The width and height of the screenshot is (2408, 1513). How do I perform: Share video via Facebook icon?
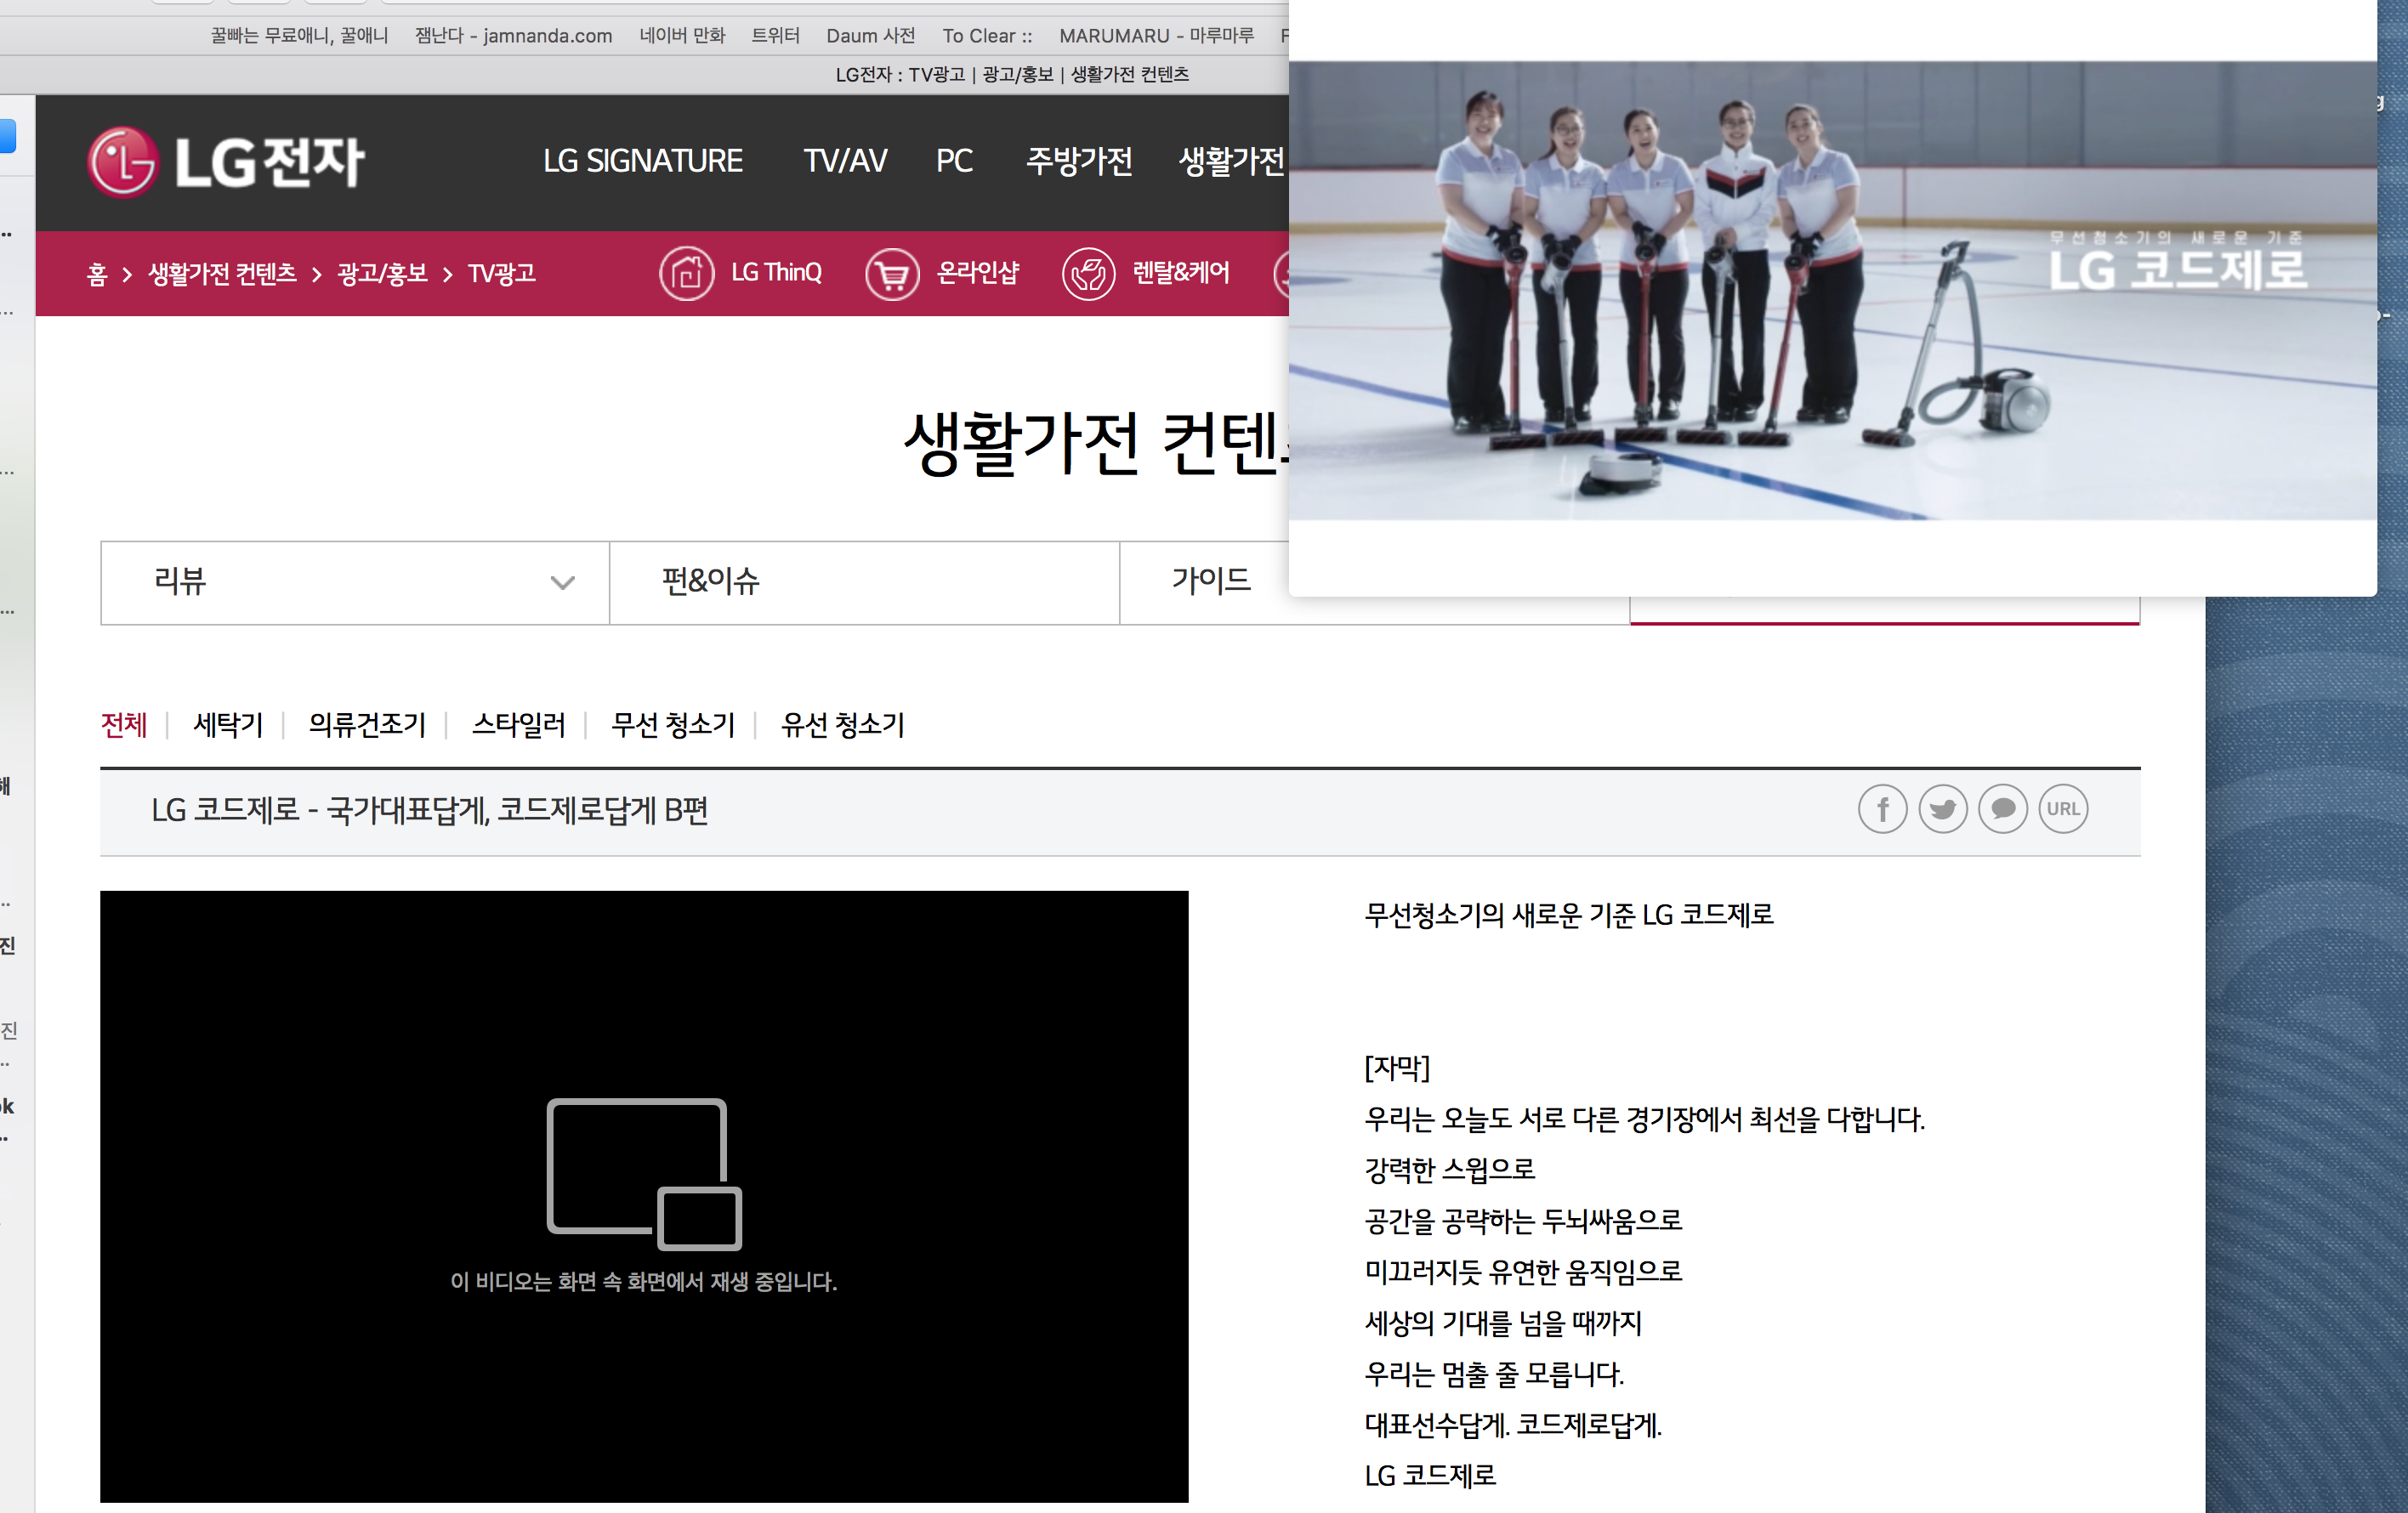click(x=1882, y=808)
